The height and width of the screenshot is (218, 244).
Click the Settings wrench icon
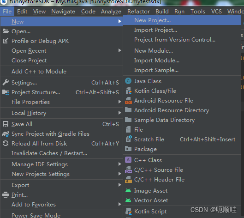pyautogui.click(x=6, y=82)
